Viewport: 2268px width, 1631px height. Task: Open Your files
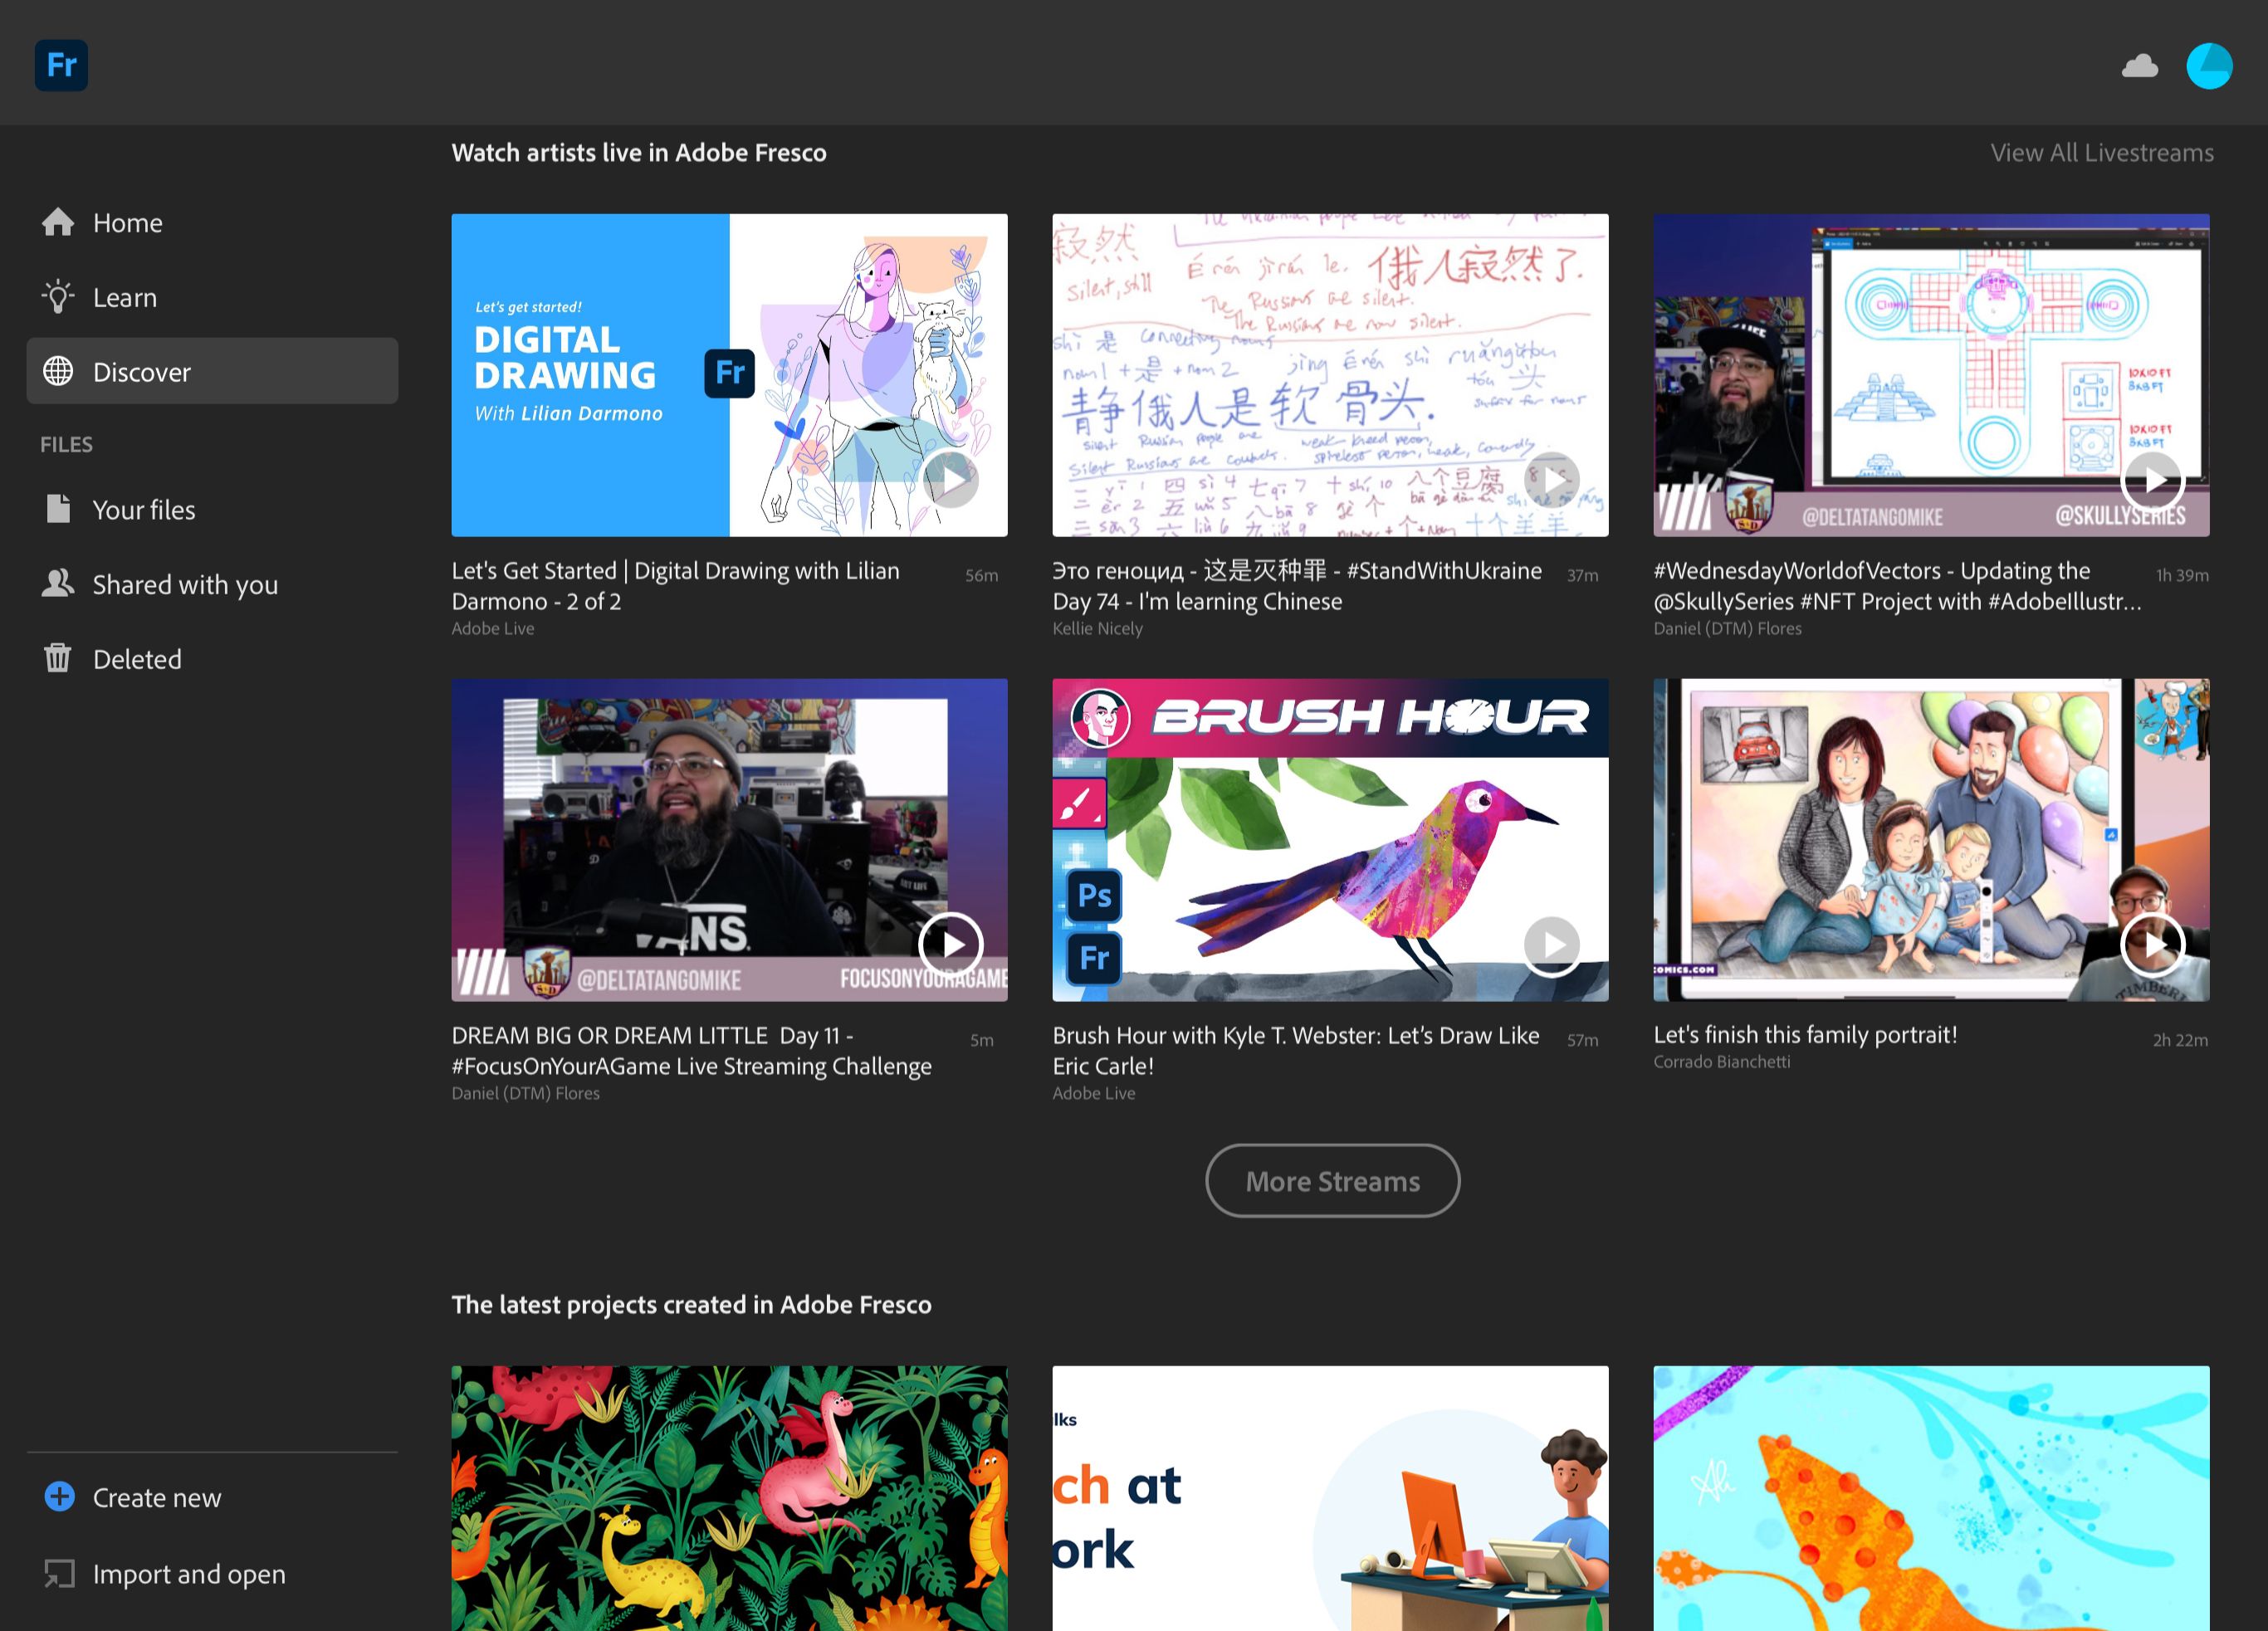(212, 509)
